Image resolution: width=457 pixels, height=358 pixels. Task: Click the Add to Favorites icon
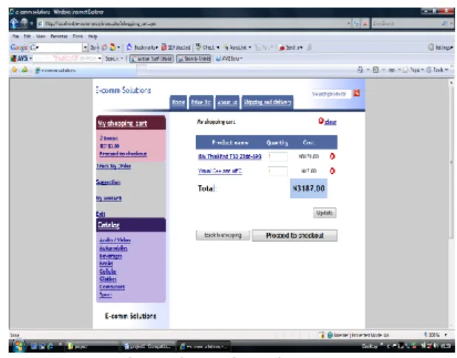(25, 70)
